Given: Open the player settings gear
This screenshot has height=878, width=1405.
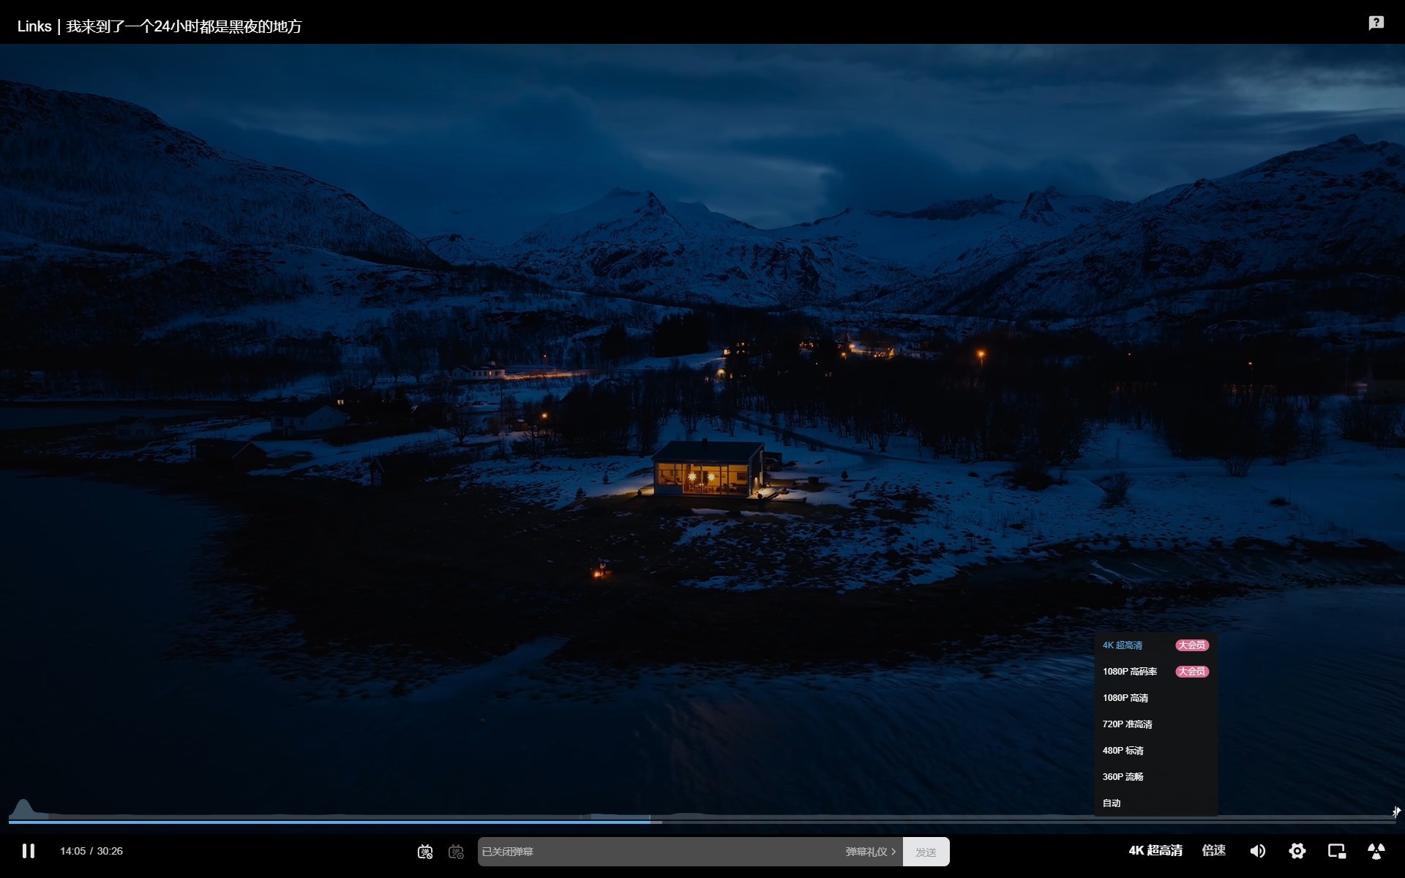Looking at the screenshot, I should click(x=1297, y=851).
